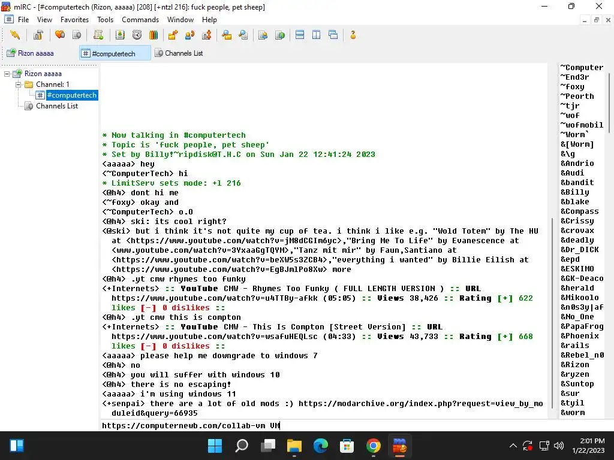
Task: Click the DCC Chat toolbar icon
Action: point(189,35)
